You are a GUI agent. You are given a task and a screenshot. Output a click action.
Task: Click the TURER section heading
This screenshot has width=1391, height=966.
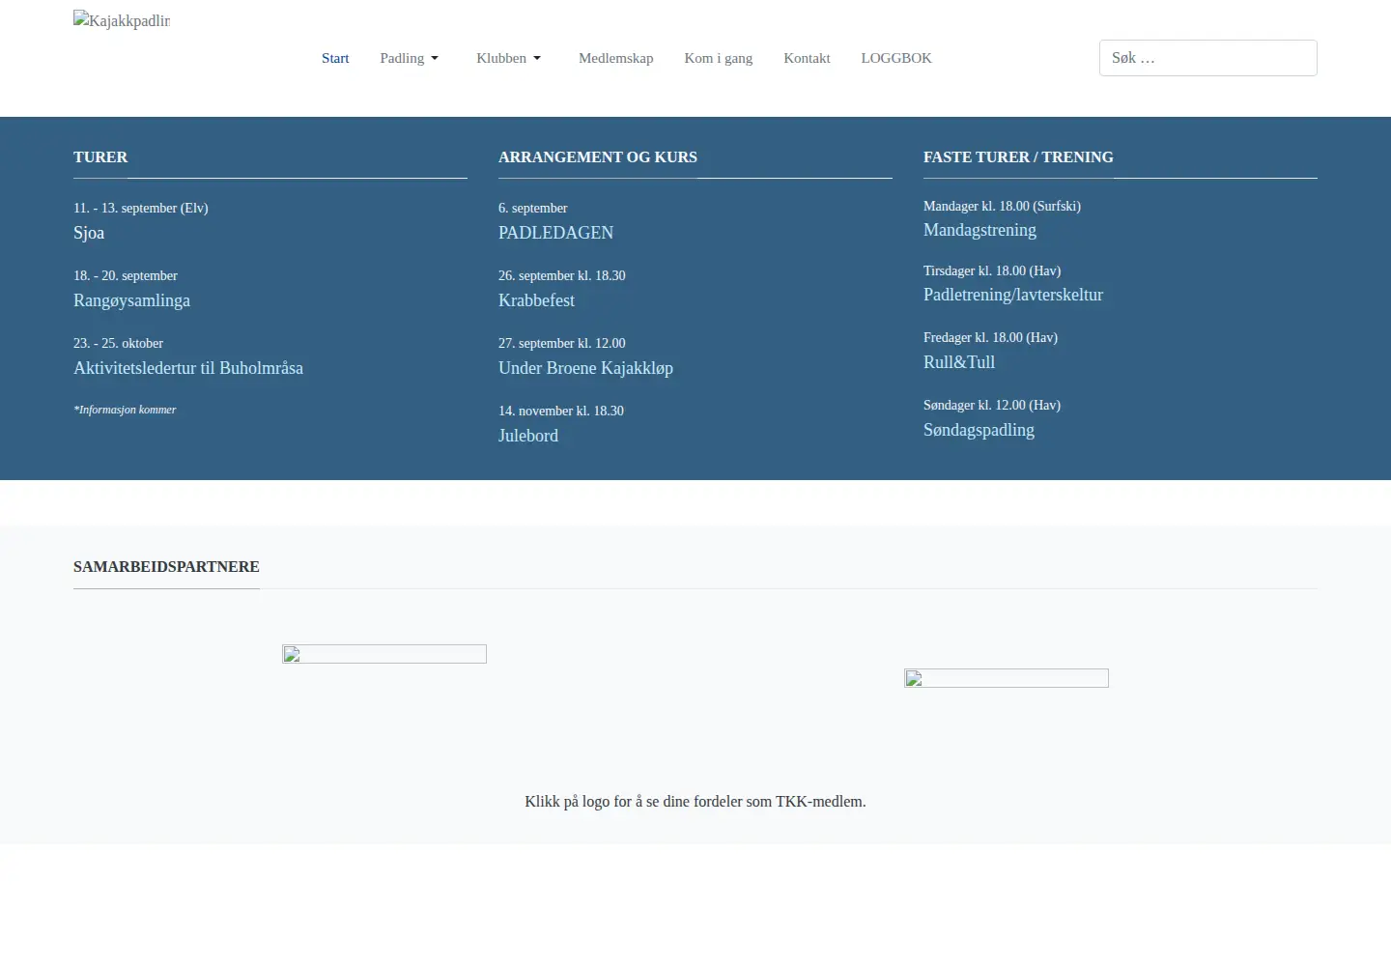[100, 157]
